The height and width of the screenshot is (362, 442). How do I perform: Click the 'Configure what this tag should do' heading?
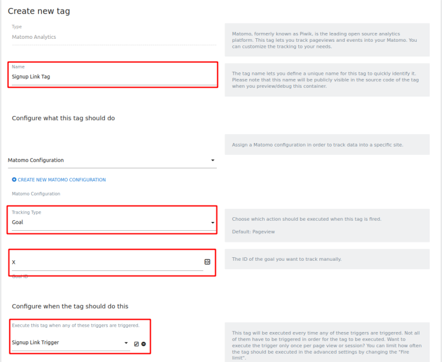[x=63, y=118]
